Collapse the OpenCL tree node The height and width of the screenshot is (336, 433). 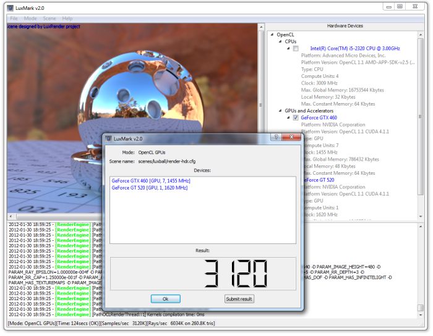click(272, 35)
